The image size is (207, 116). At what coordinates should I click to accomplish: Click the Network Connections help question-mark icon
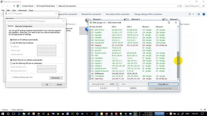click(x=204, y=14)
